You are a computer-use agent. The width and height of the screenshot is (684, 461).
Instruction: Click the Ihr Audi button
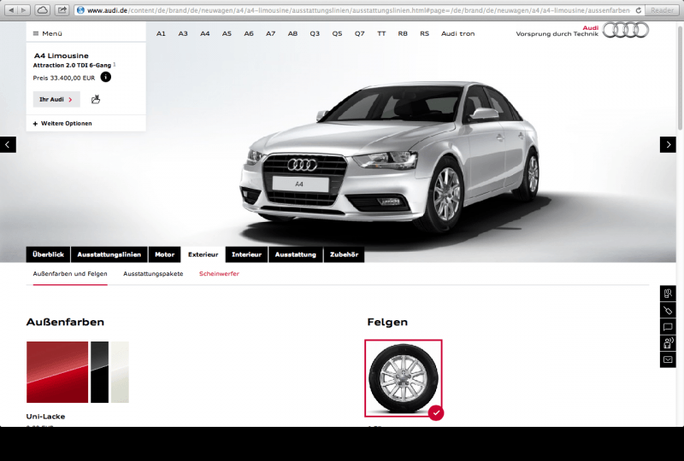56,99
